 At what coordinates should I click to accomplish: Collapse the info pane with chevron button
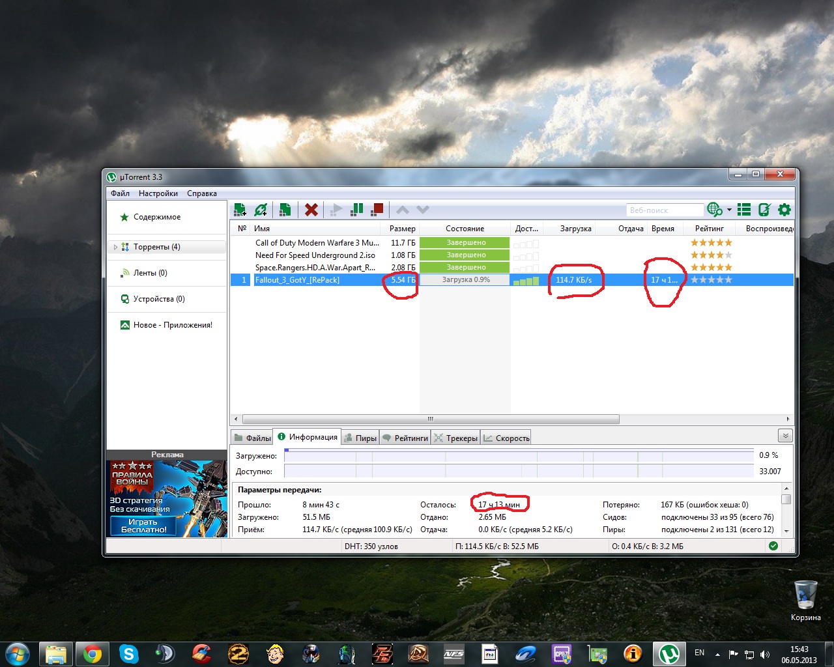(785, 436)
